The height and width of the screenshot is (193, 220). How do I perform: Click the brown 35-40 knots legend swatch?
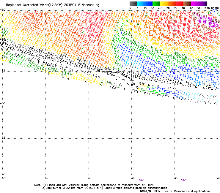(x=187, y=4)
